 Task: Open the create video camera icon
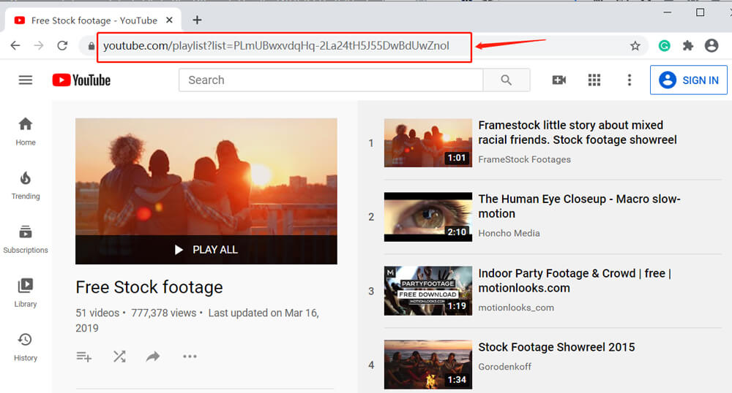click(x=559, y=80)
